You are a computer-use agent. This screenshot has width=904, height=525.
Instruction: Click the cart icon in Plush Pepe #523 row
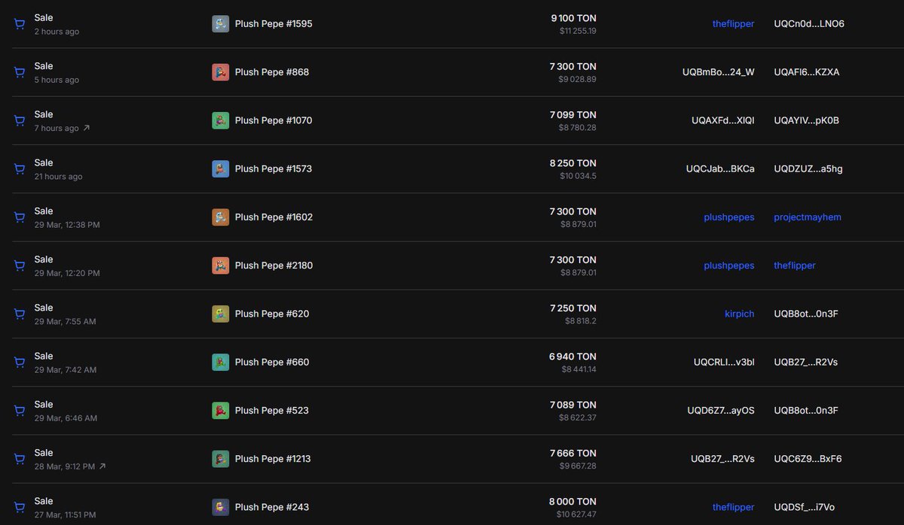(x=20, y=411)
